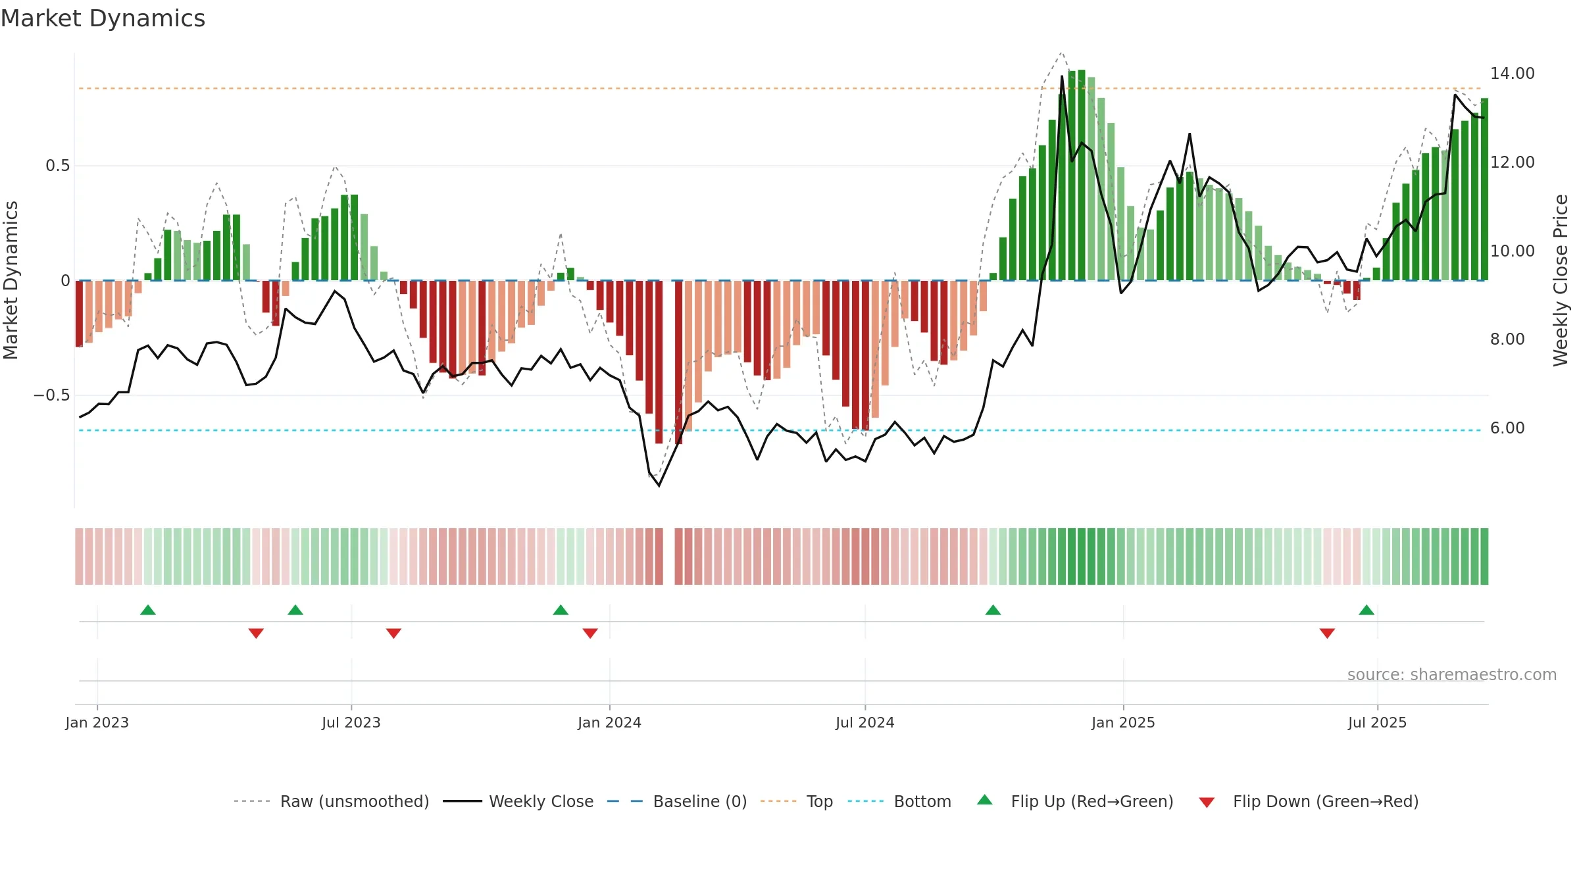Toggle the Flip Up (Red→Green) legend entry

click(1075, 801)
